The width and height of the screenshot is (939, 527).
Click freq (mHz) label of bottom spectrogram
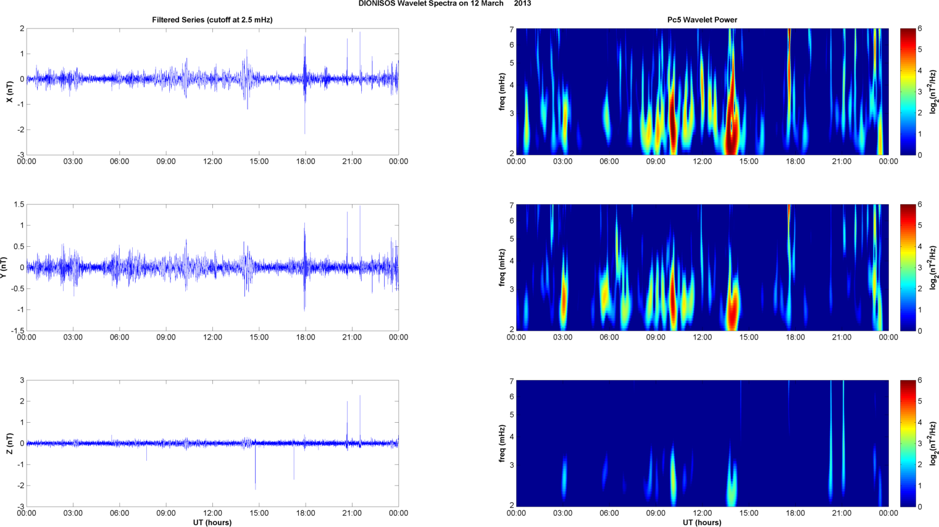[503, 443]
